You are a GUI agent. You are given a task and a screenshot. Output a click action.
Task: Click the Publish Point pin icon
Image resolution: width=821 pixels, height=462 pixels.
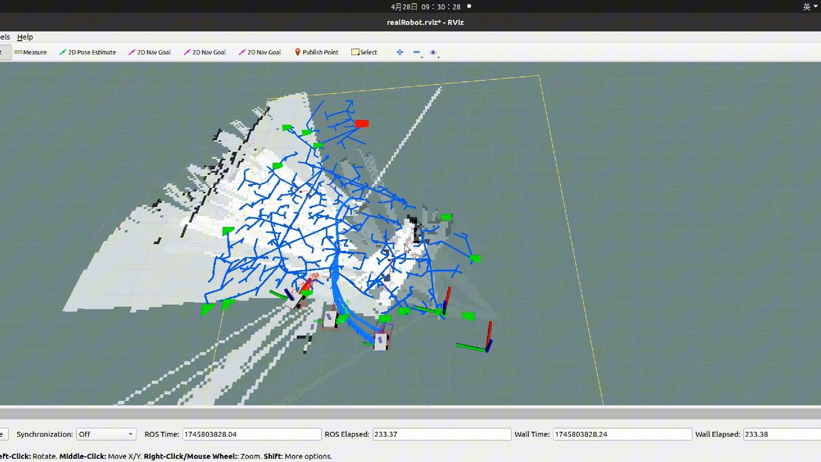tap(298, 52)
